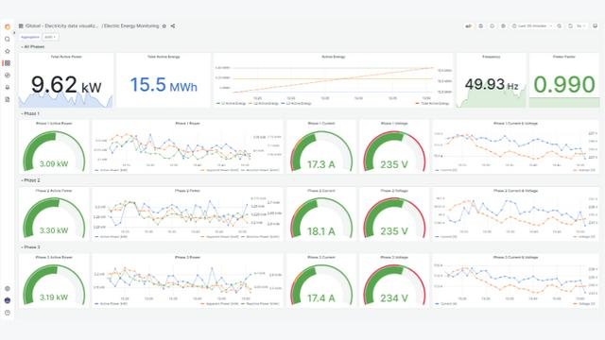Click the Aggregation variable label
Viewport: 605px width, 340px height.
point(30,37)
